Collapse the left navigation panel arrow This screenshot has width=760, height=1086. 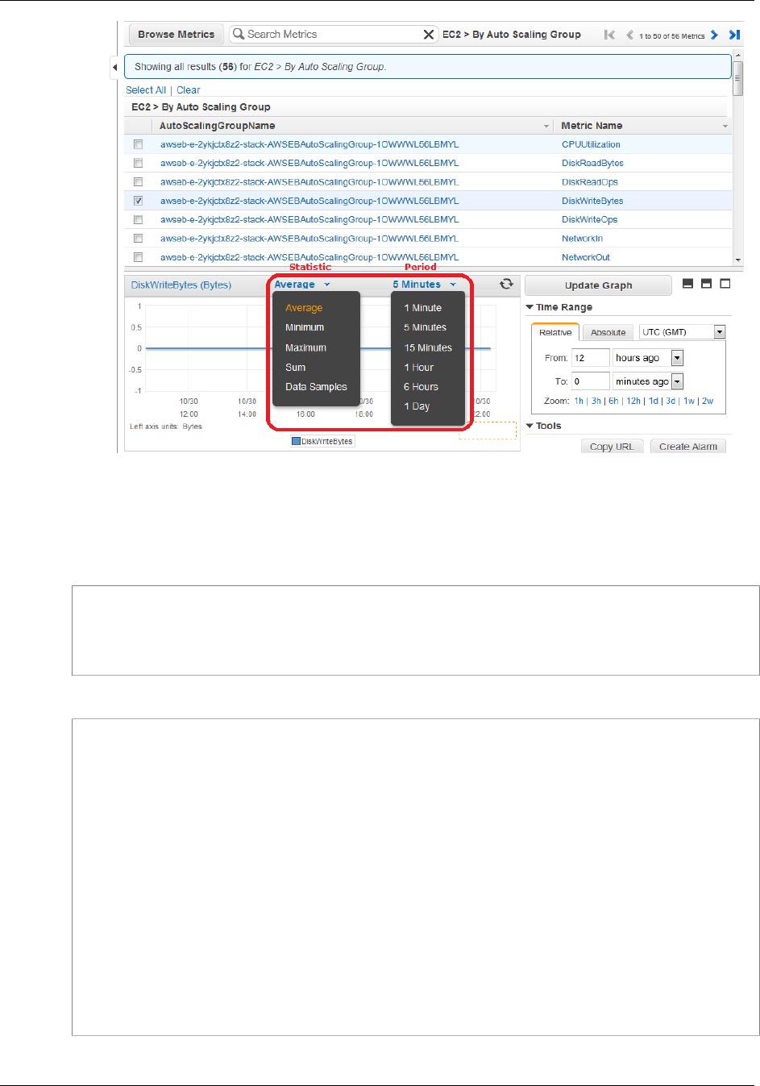click(114, 67)
